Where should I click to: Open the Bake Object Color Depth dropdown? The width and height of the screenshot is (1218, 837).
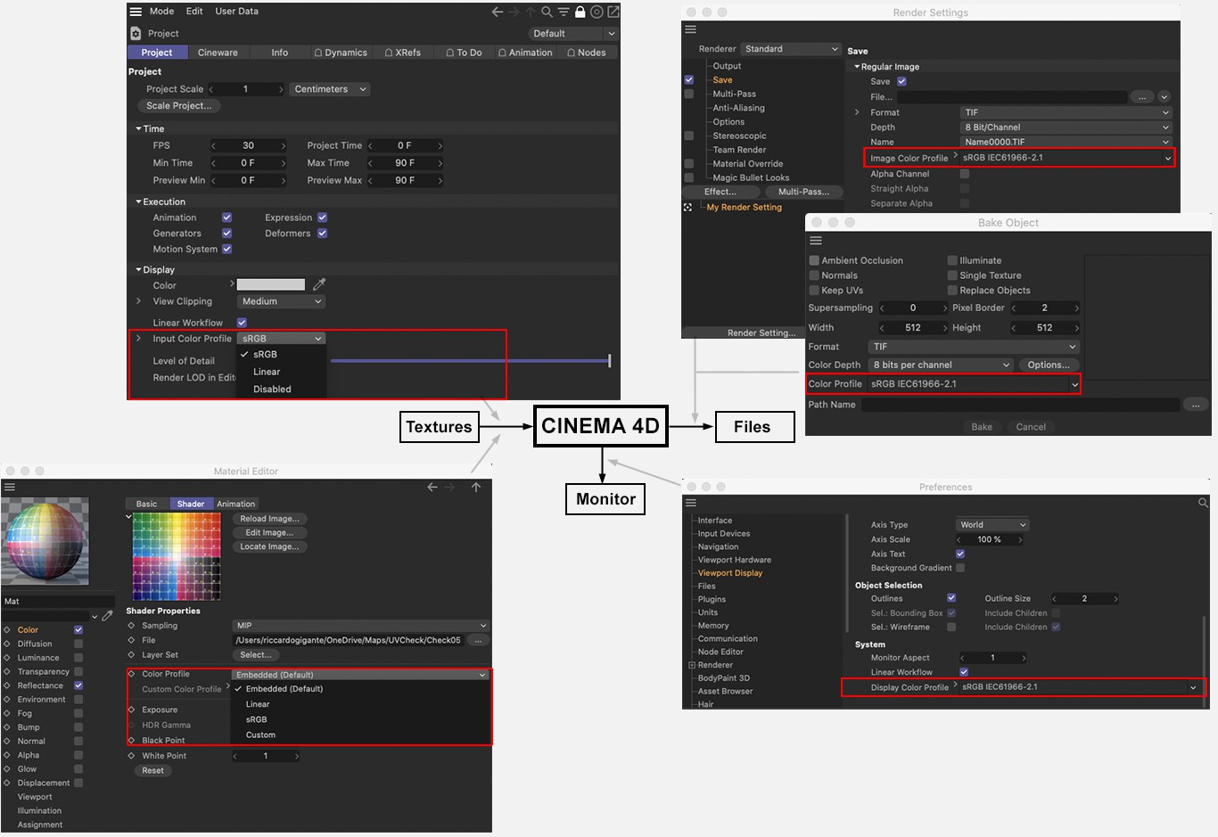[x=940, y=365]
